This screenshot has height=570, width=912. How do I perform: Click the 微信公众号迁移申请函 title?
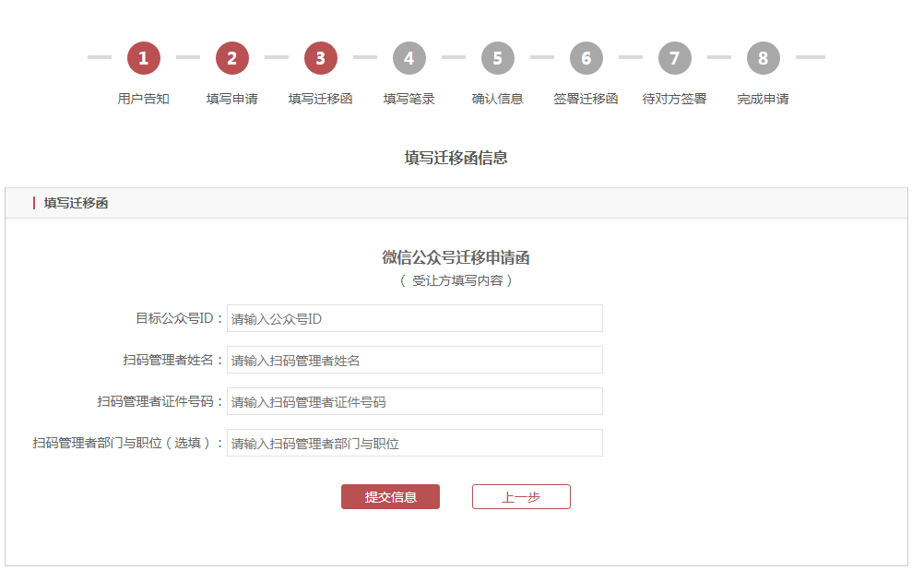[456, 257]
